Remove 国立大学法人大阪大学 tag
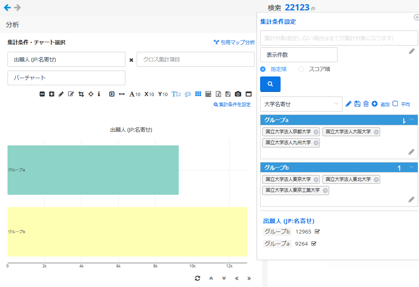The width and height of the screenshot is (419, 287). 376,132
